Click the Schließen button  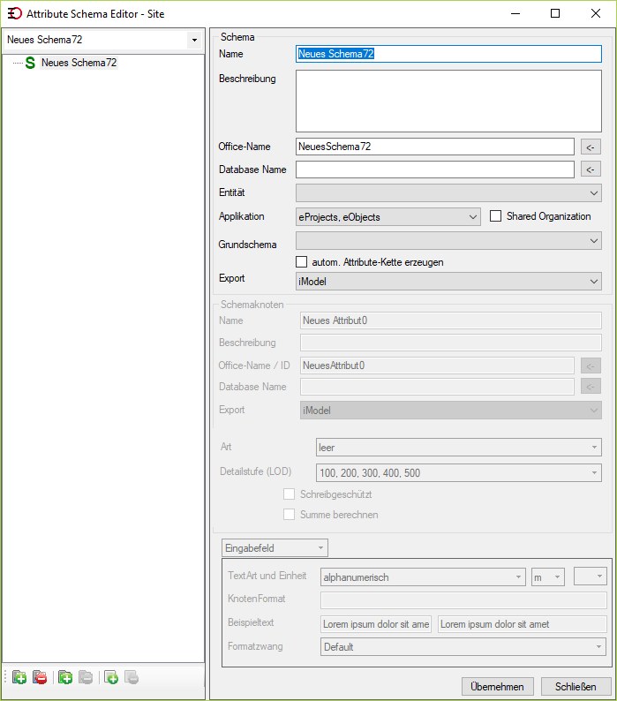(x=576, y=686)
